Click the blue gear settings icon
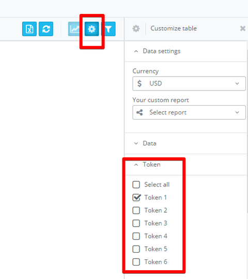This screenshot has height=279, width=248. (x=91, y=29)
